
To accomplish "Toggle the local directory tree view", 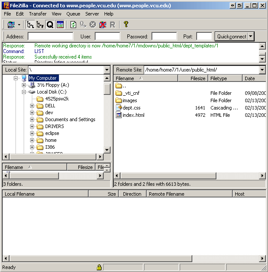I will (30, 25).
